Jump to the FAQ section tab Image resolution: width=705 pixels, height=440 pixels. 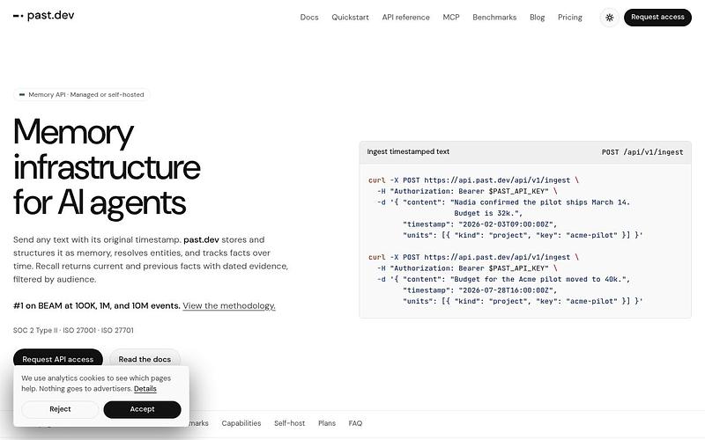[x=355, y=423]
